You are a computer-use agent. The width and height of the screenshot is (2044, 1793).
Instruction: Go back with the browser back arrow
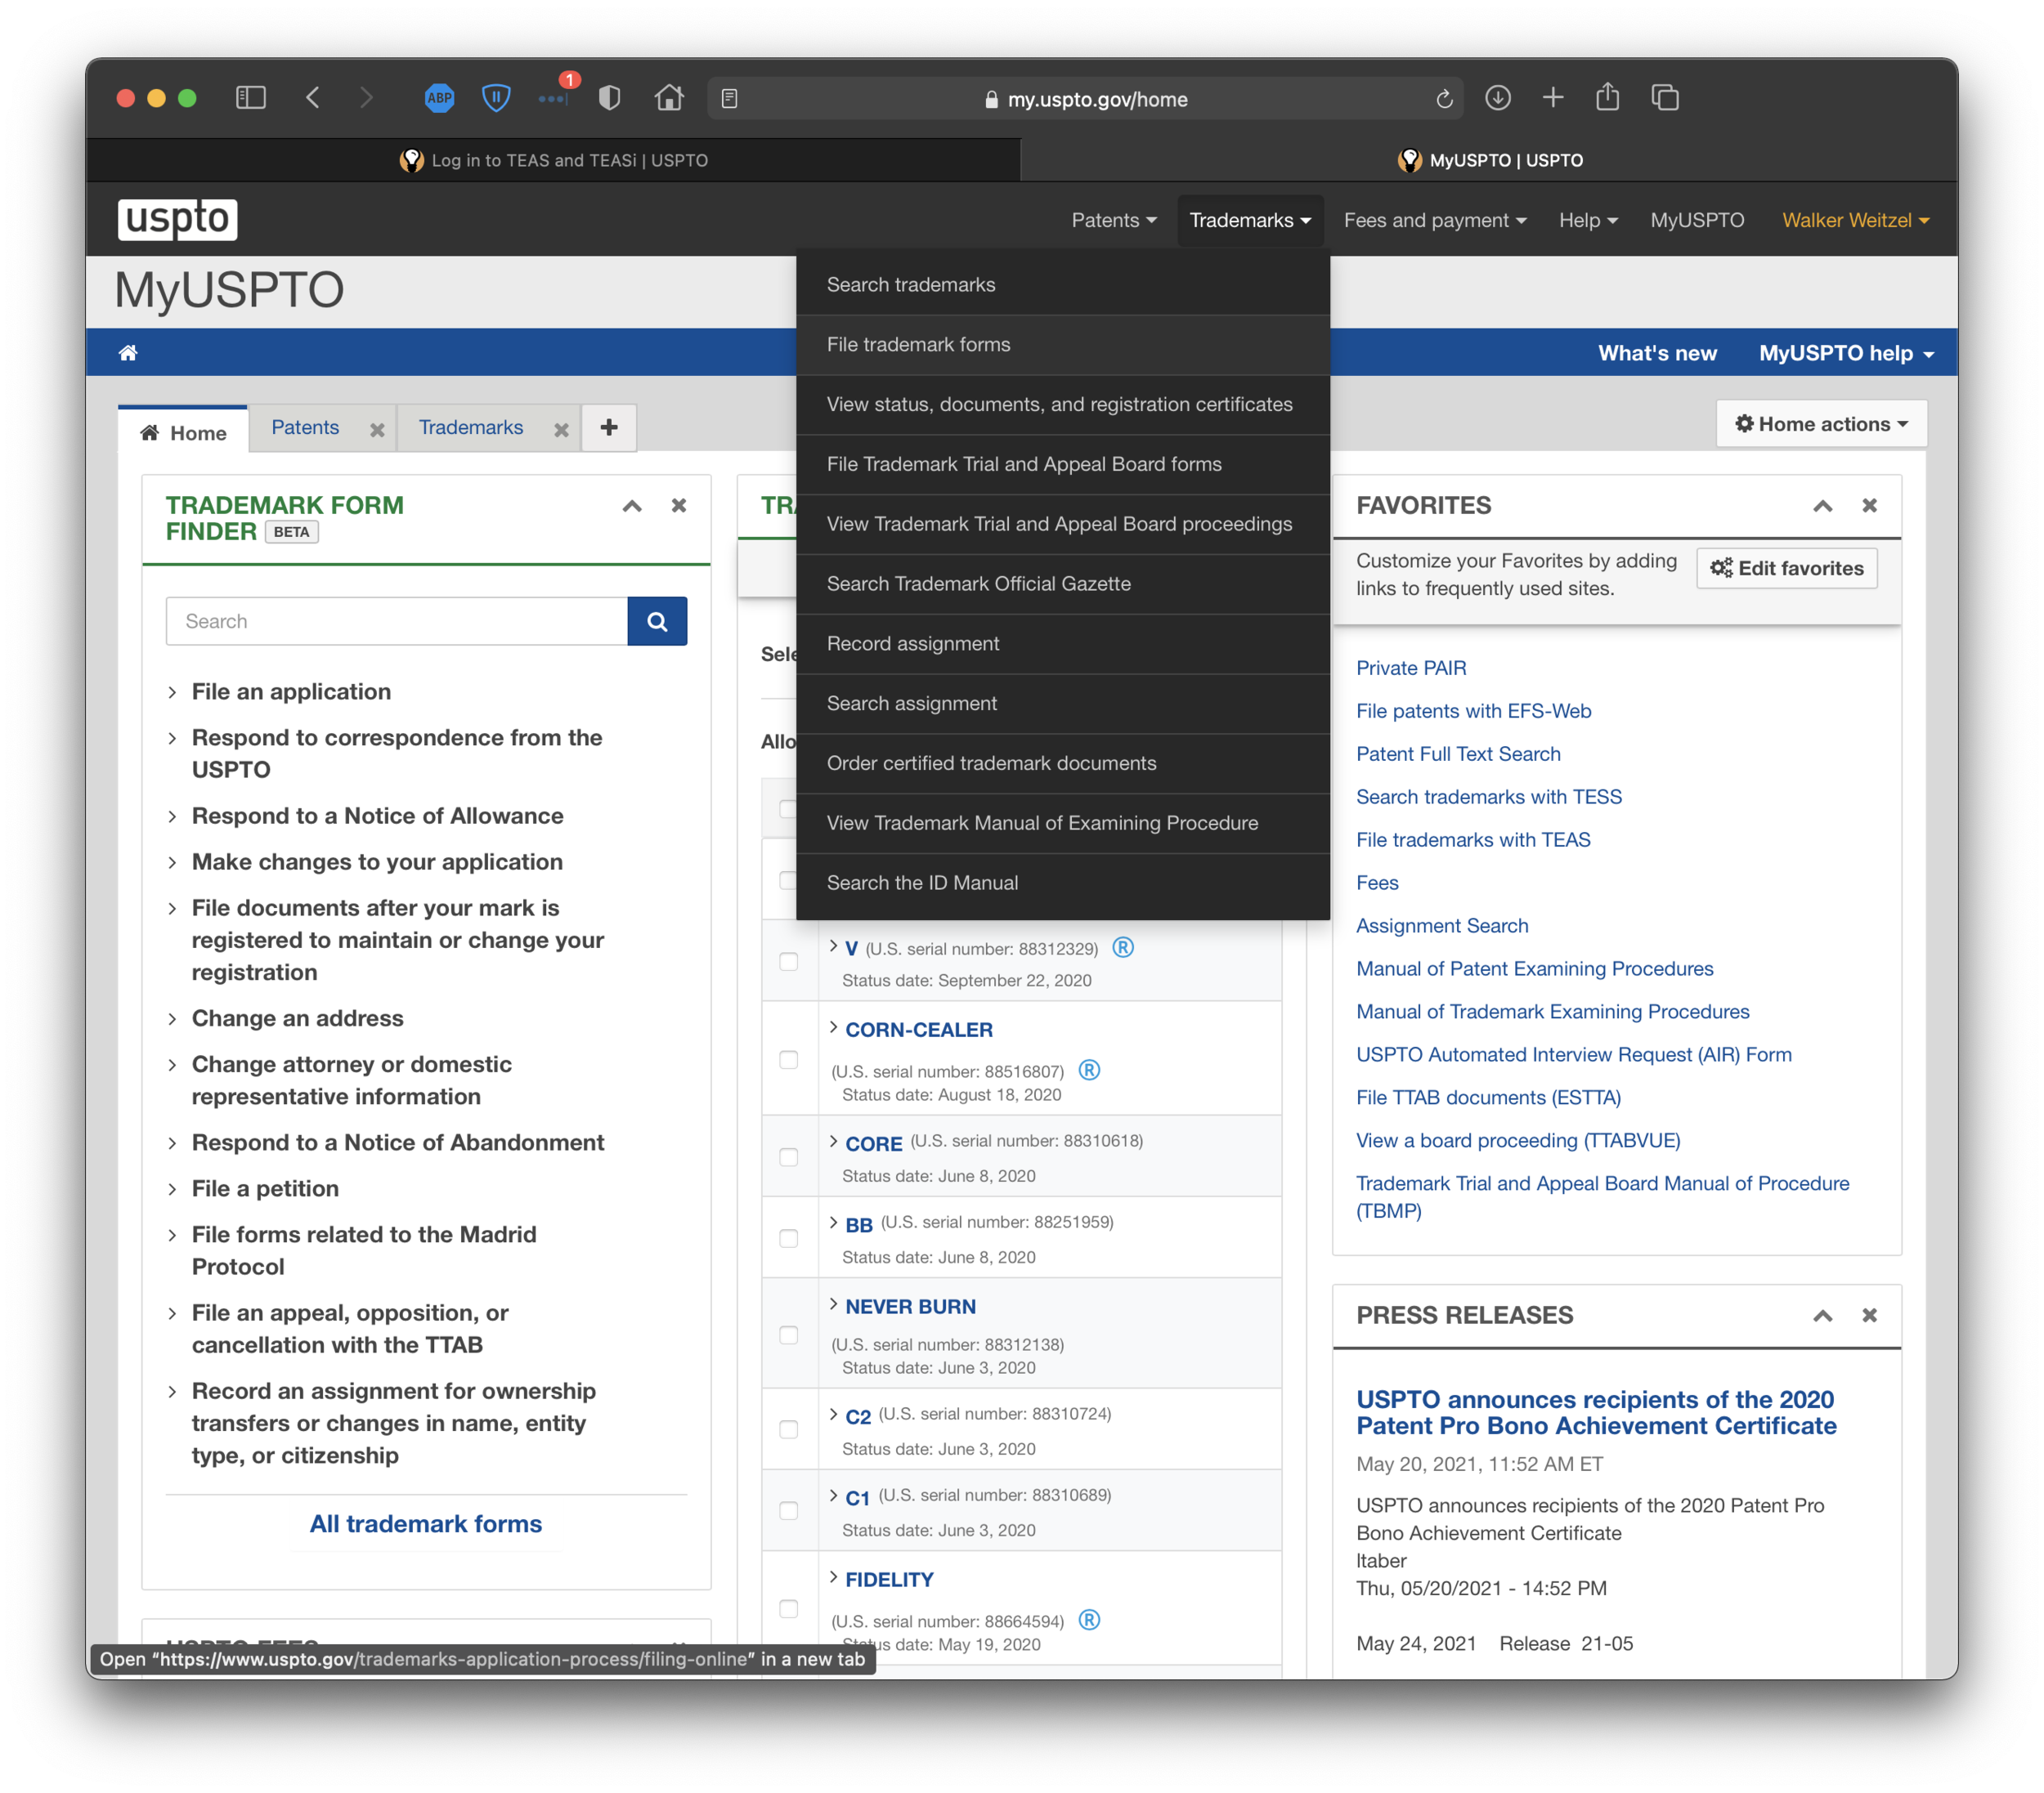tap(313, 98)
